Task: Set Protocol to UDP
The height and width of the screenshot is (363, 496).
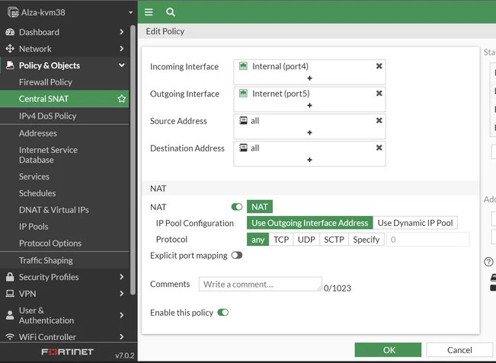Action: pos(306,240)
